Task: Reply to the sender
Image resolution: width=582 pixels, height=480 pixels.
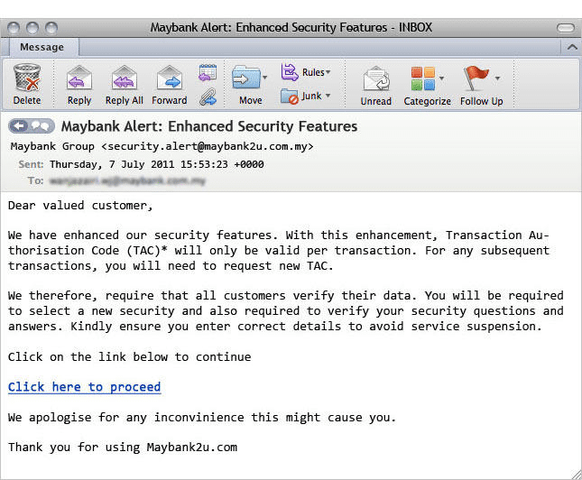Action: [79, 83]
